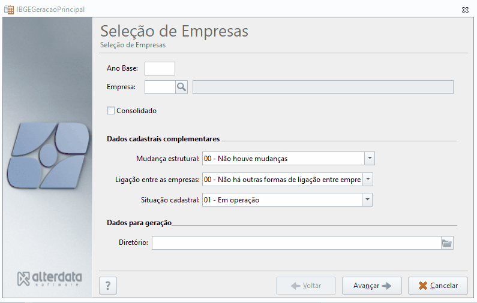Click the right arrow on the Avançar button

click(386, 286)
